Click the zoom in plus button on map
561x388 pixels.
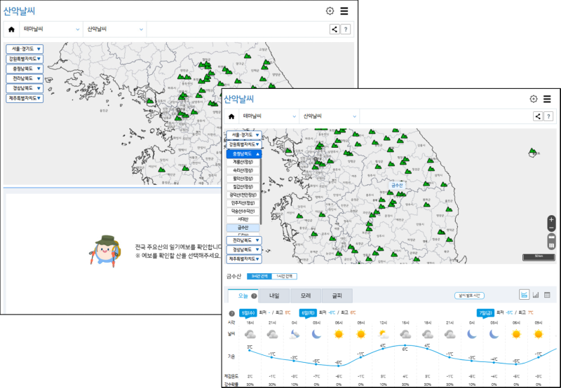pos(551,220)
